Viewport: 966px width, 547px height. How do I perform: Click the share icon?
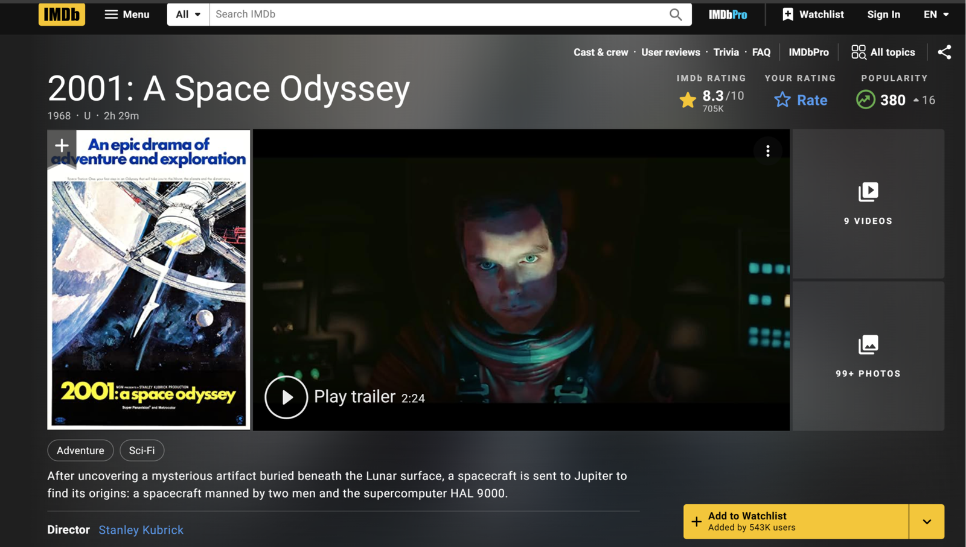(944, 52)
